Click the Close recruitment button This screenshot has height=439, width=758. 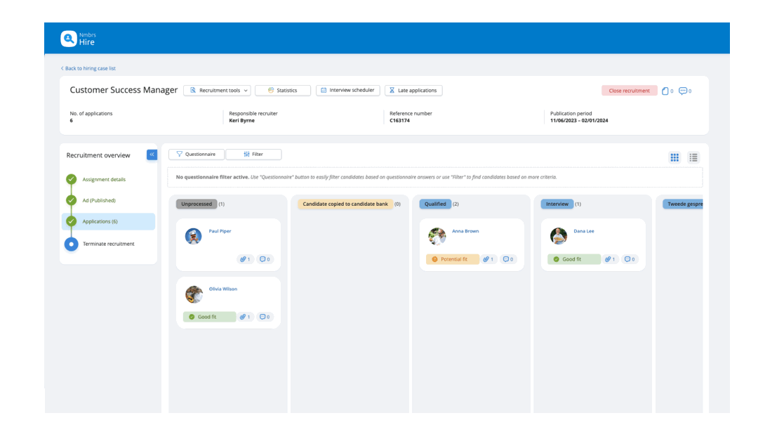pos(629,91)
